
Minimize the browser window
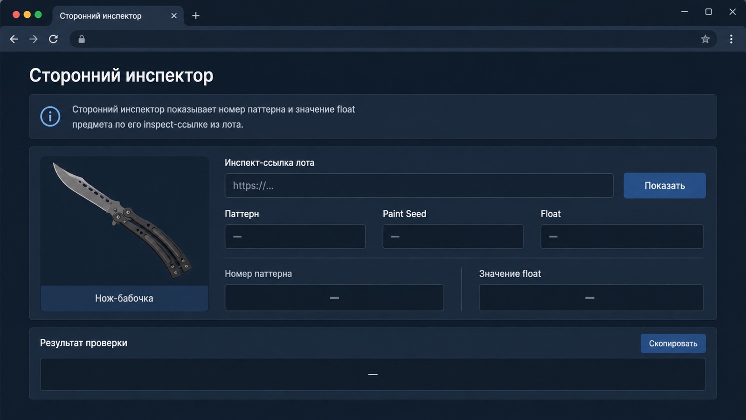click(684, 12)
